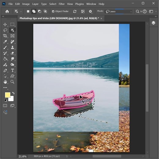
Task: Open the Window menu
Action: pos(91,4)
